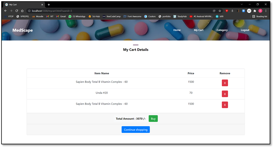
Task: Open the Reading list panel
Action: [260, 17]
